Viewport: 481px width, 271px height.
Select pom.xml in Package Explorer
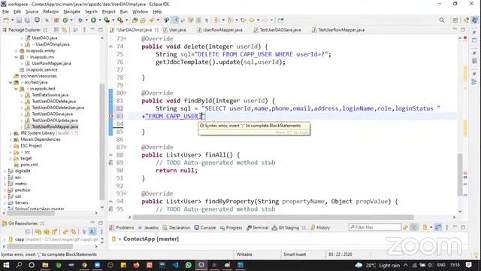pos(29,165)
